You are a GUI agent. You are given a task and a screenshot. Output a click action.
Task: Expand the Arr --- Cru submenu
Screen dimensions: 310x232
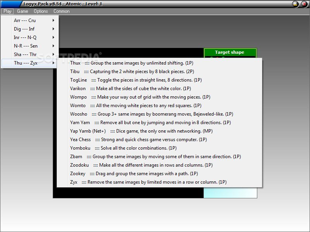tap(29, 20)
